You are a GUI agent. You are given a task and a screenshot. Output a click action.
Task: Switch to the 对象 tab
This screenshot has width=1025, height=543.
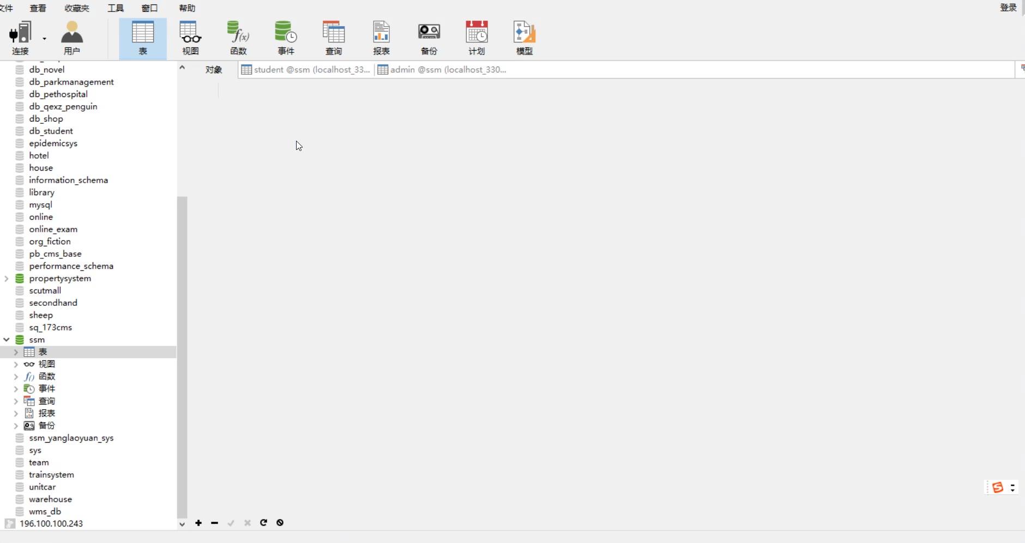[214, 70]
